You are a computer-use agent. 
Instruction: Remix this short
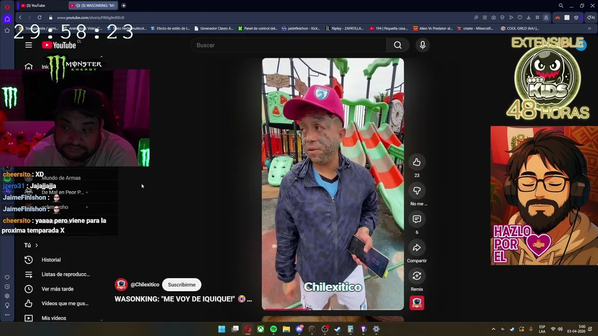tap(417, 276)
